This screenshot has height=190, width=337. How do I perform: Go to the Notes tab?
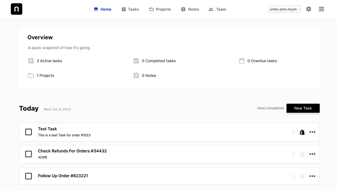(x=190, y=9)
